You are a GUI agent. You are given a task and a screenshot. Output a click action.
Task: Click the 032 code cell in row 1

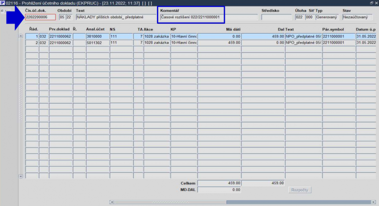point(44,36)
